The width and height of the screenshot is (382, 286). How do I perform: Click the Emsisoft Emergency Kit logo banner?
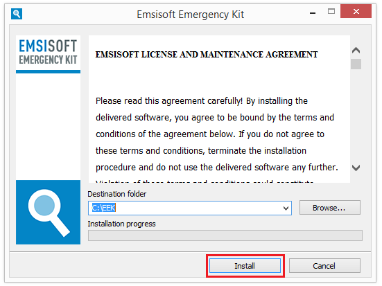(x=49, y=54)
